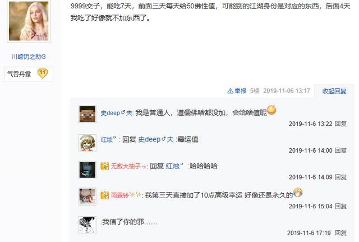Reply to the 14:09 哈哈哈哈 comment
This screenshot has height=242, width=359.
pos(340,177)
